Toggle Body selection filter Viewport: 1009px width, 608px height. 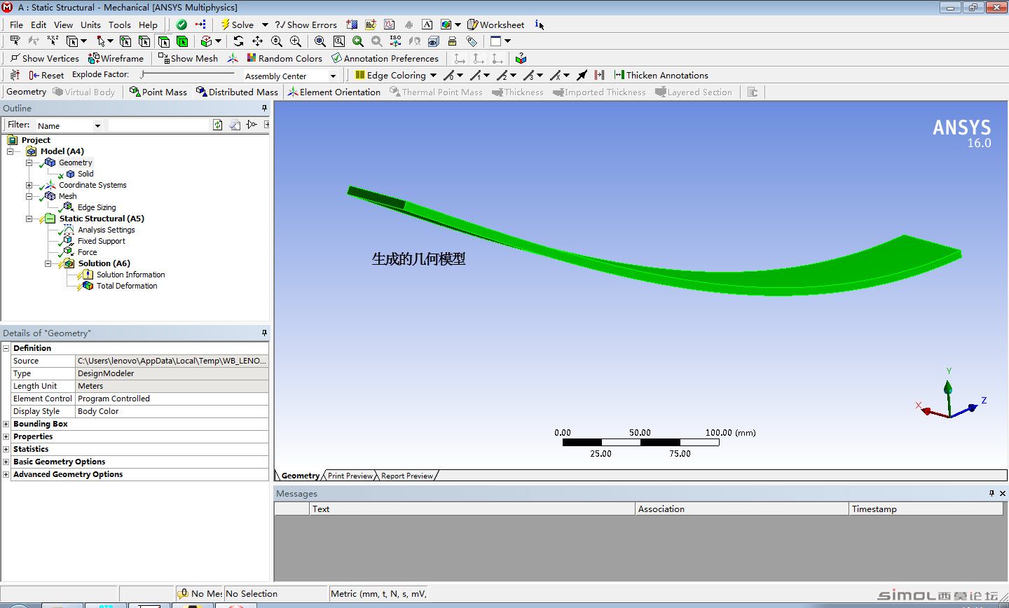(x=182, y=41)
